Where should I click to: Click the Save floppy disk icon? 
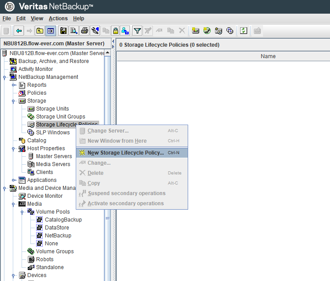click(63, 31)
